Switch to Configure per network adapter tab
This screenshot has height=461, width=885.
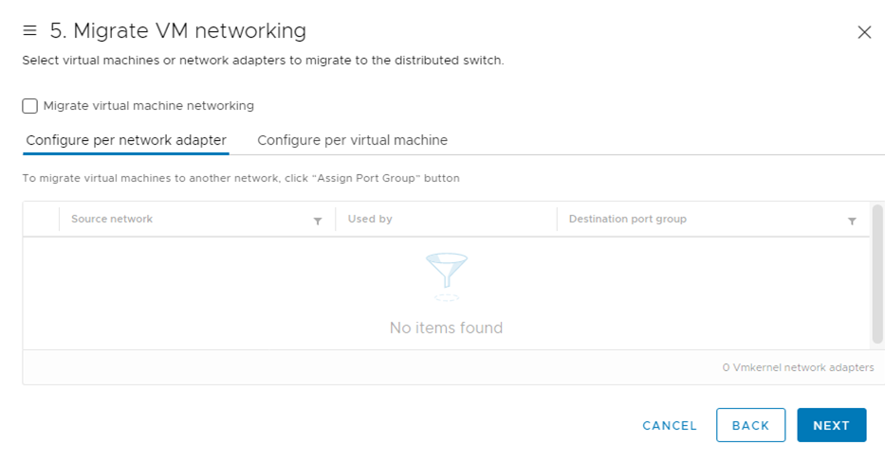126,140
